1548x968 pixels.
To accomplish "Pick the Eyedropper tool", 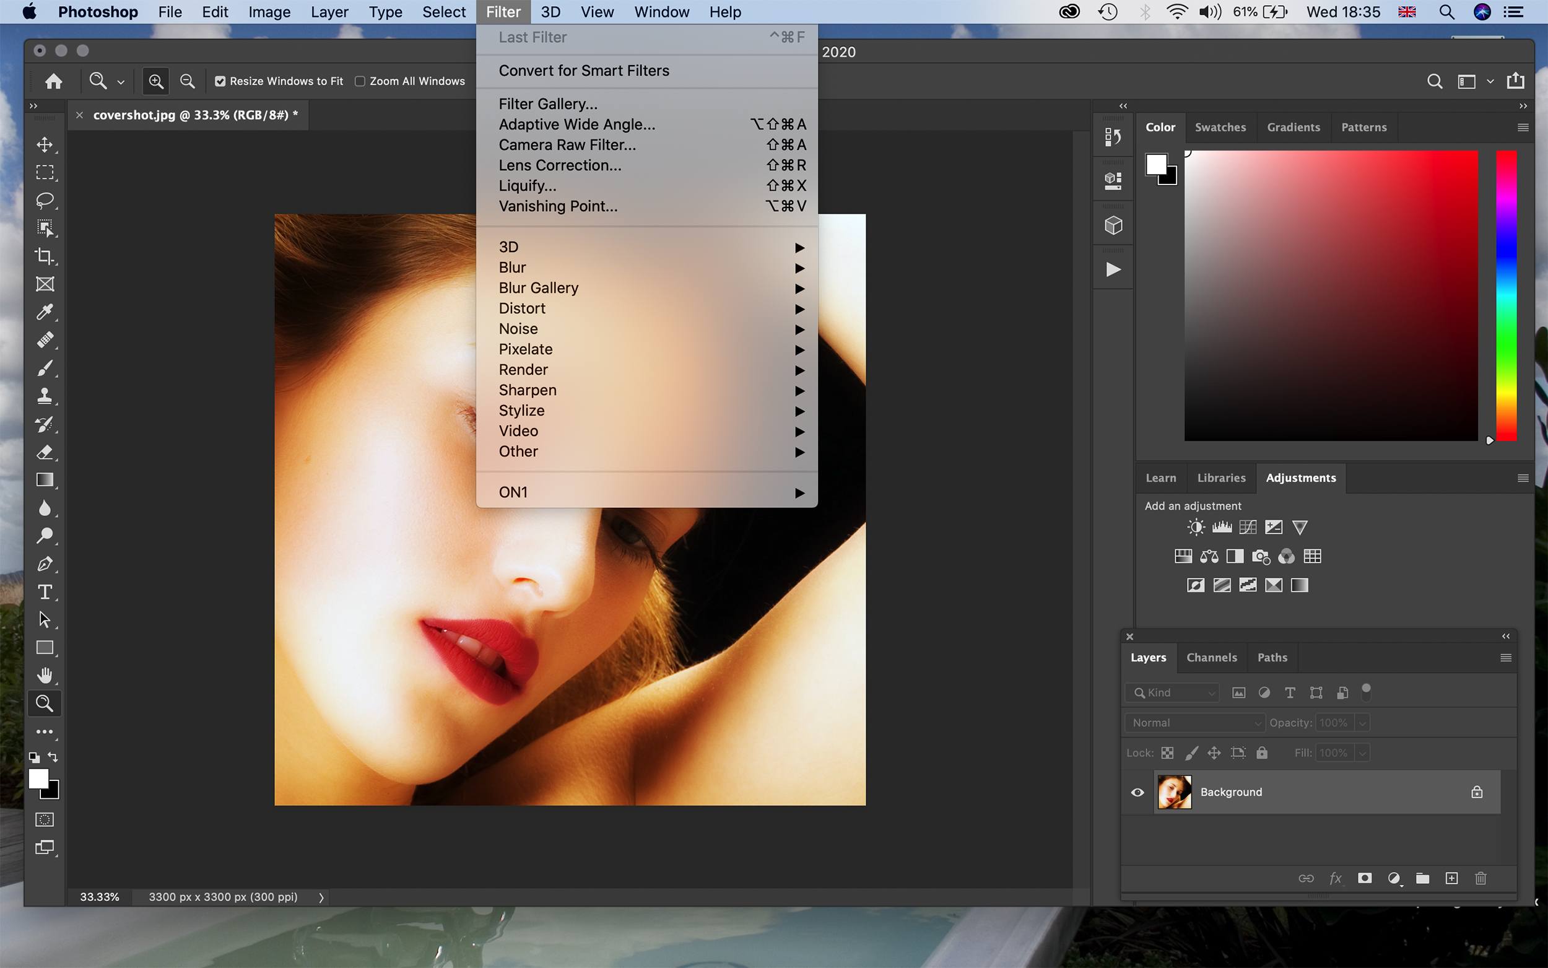I will [x=44, y=312].
